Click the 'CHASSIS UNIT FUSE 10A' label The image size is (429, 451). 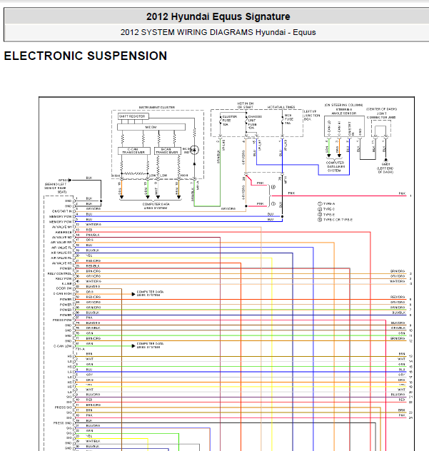[x=255, y=122]
